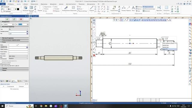Click the X coordinate value field
This screenshot has width=192, height=108.
(8, 24)
